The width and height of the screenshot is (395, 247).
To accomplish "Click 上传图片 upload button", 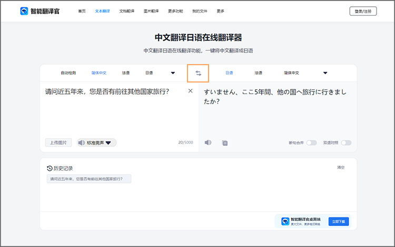I will click(x=58, y=142).
